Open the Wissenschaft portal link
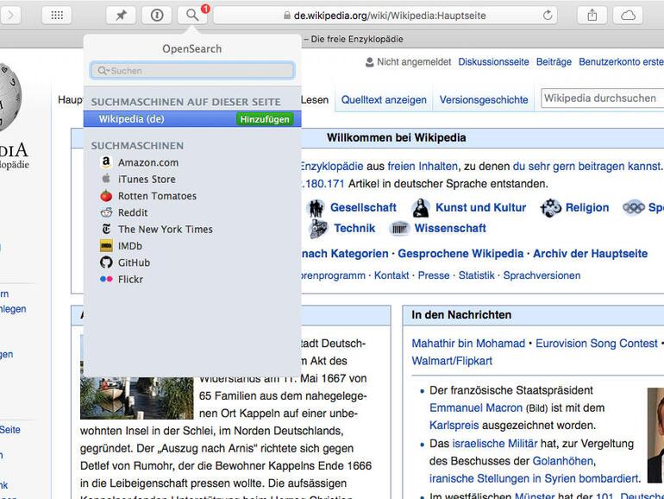Image resolution: width=664 pixels, height=499 pixels. pyautogui.click(x=450, y=228)
